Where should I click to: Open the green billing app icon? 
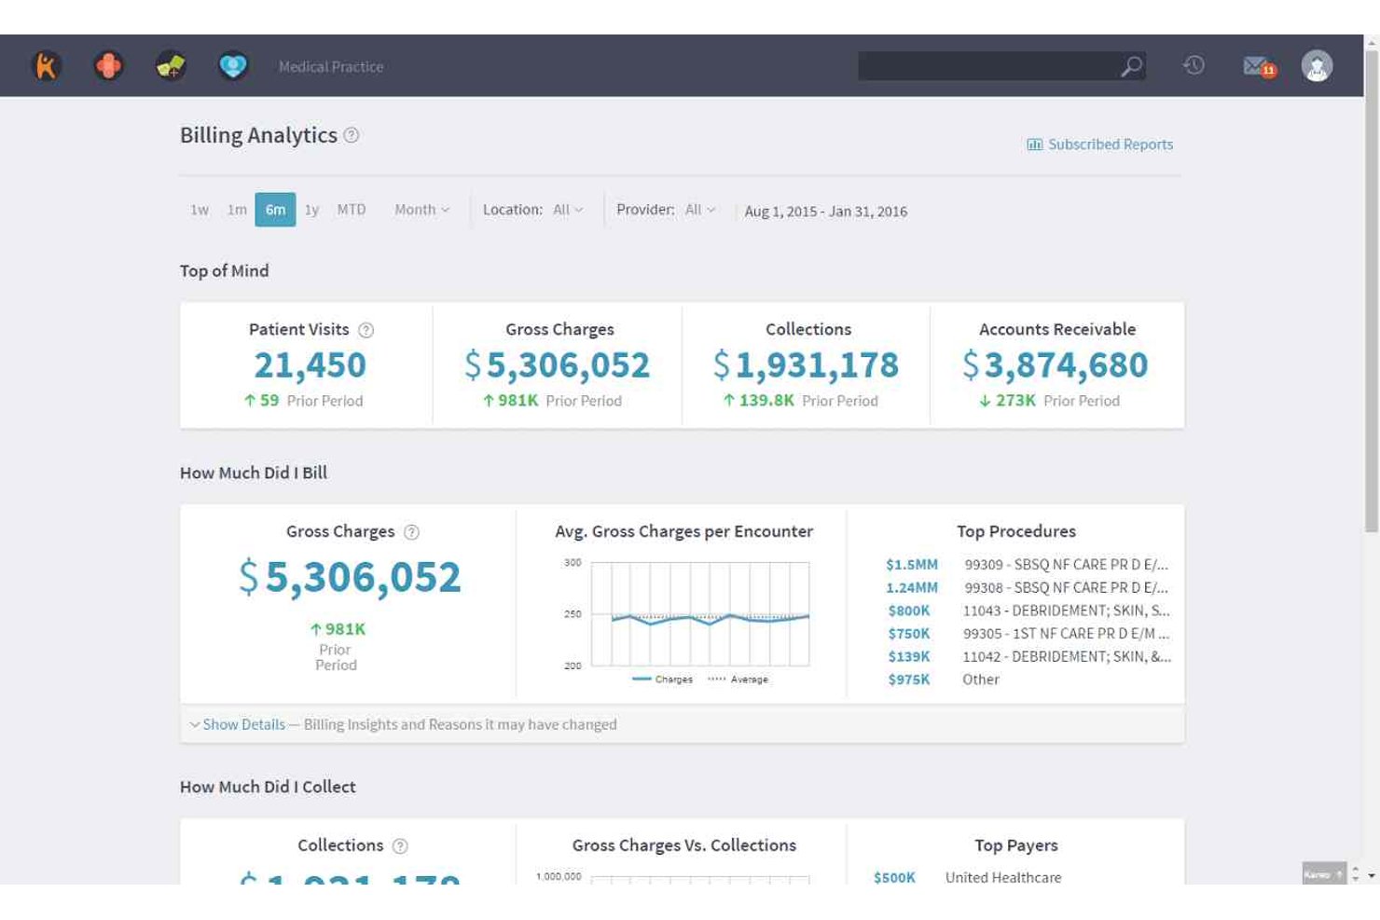pyautogui.click(x=171, y=66)
